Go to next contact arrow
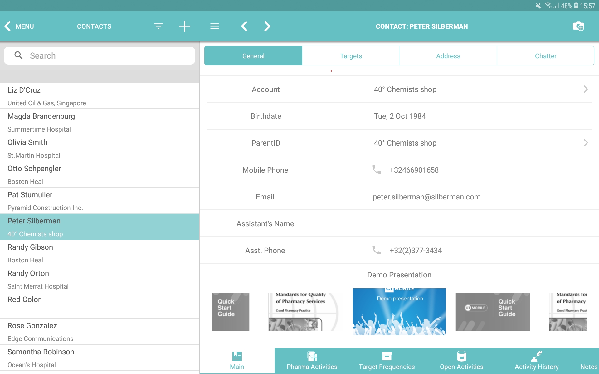Screen dimensions: 599x374 click(x=267, y=26)
